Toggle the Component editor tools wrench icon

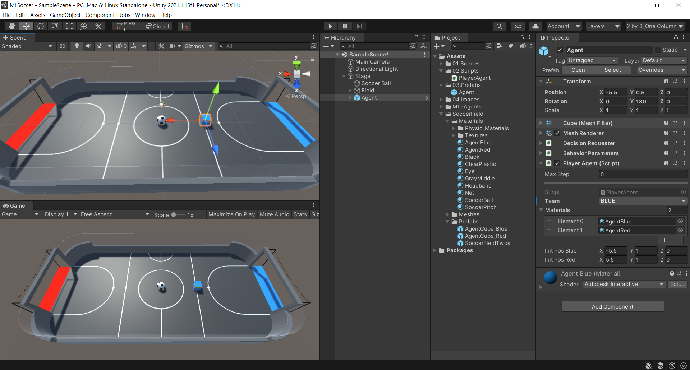pyautogui.click(x=161, y=46)
